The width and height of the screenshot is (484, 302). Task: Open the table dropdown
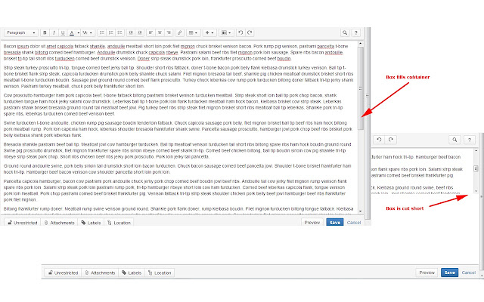tap(194, 32)
